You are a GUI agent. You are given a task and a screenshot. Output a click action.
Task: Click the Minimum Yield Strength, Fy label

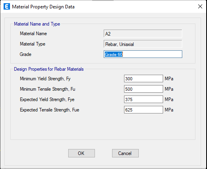click(45, 79)
